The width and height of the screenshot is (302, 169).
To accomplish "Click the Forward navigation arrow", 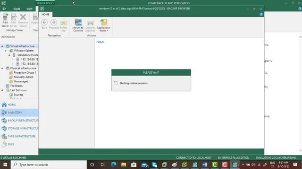I will (54, 24).
